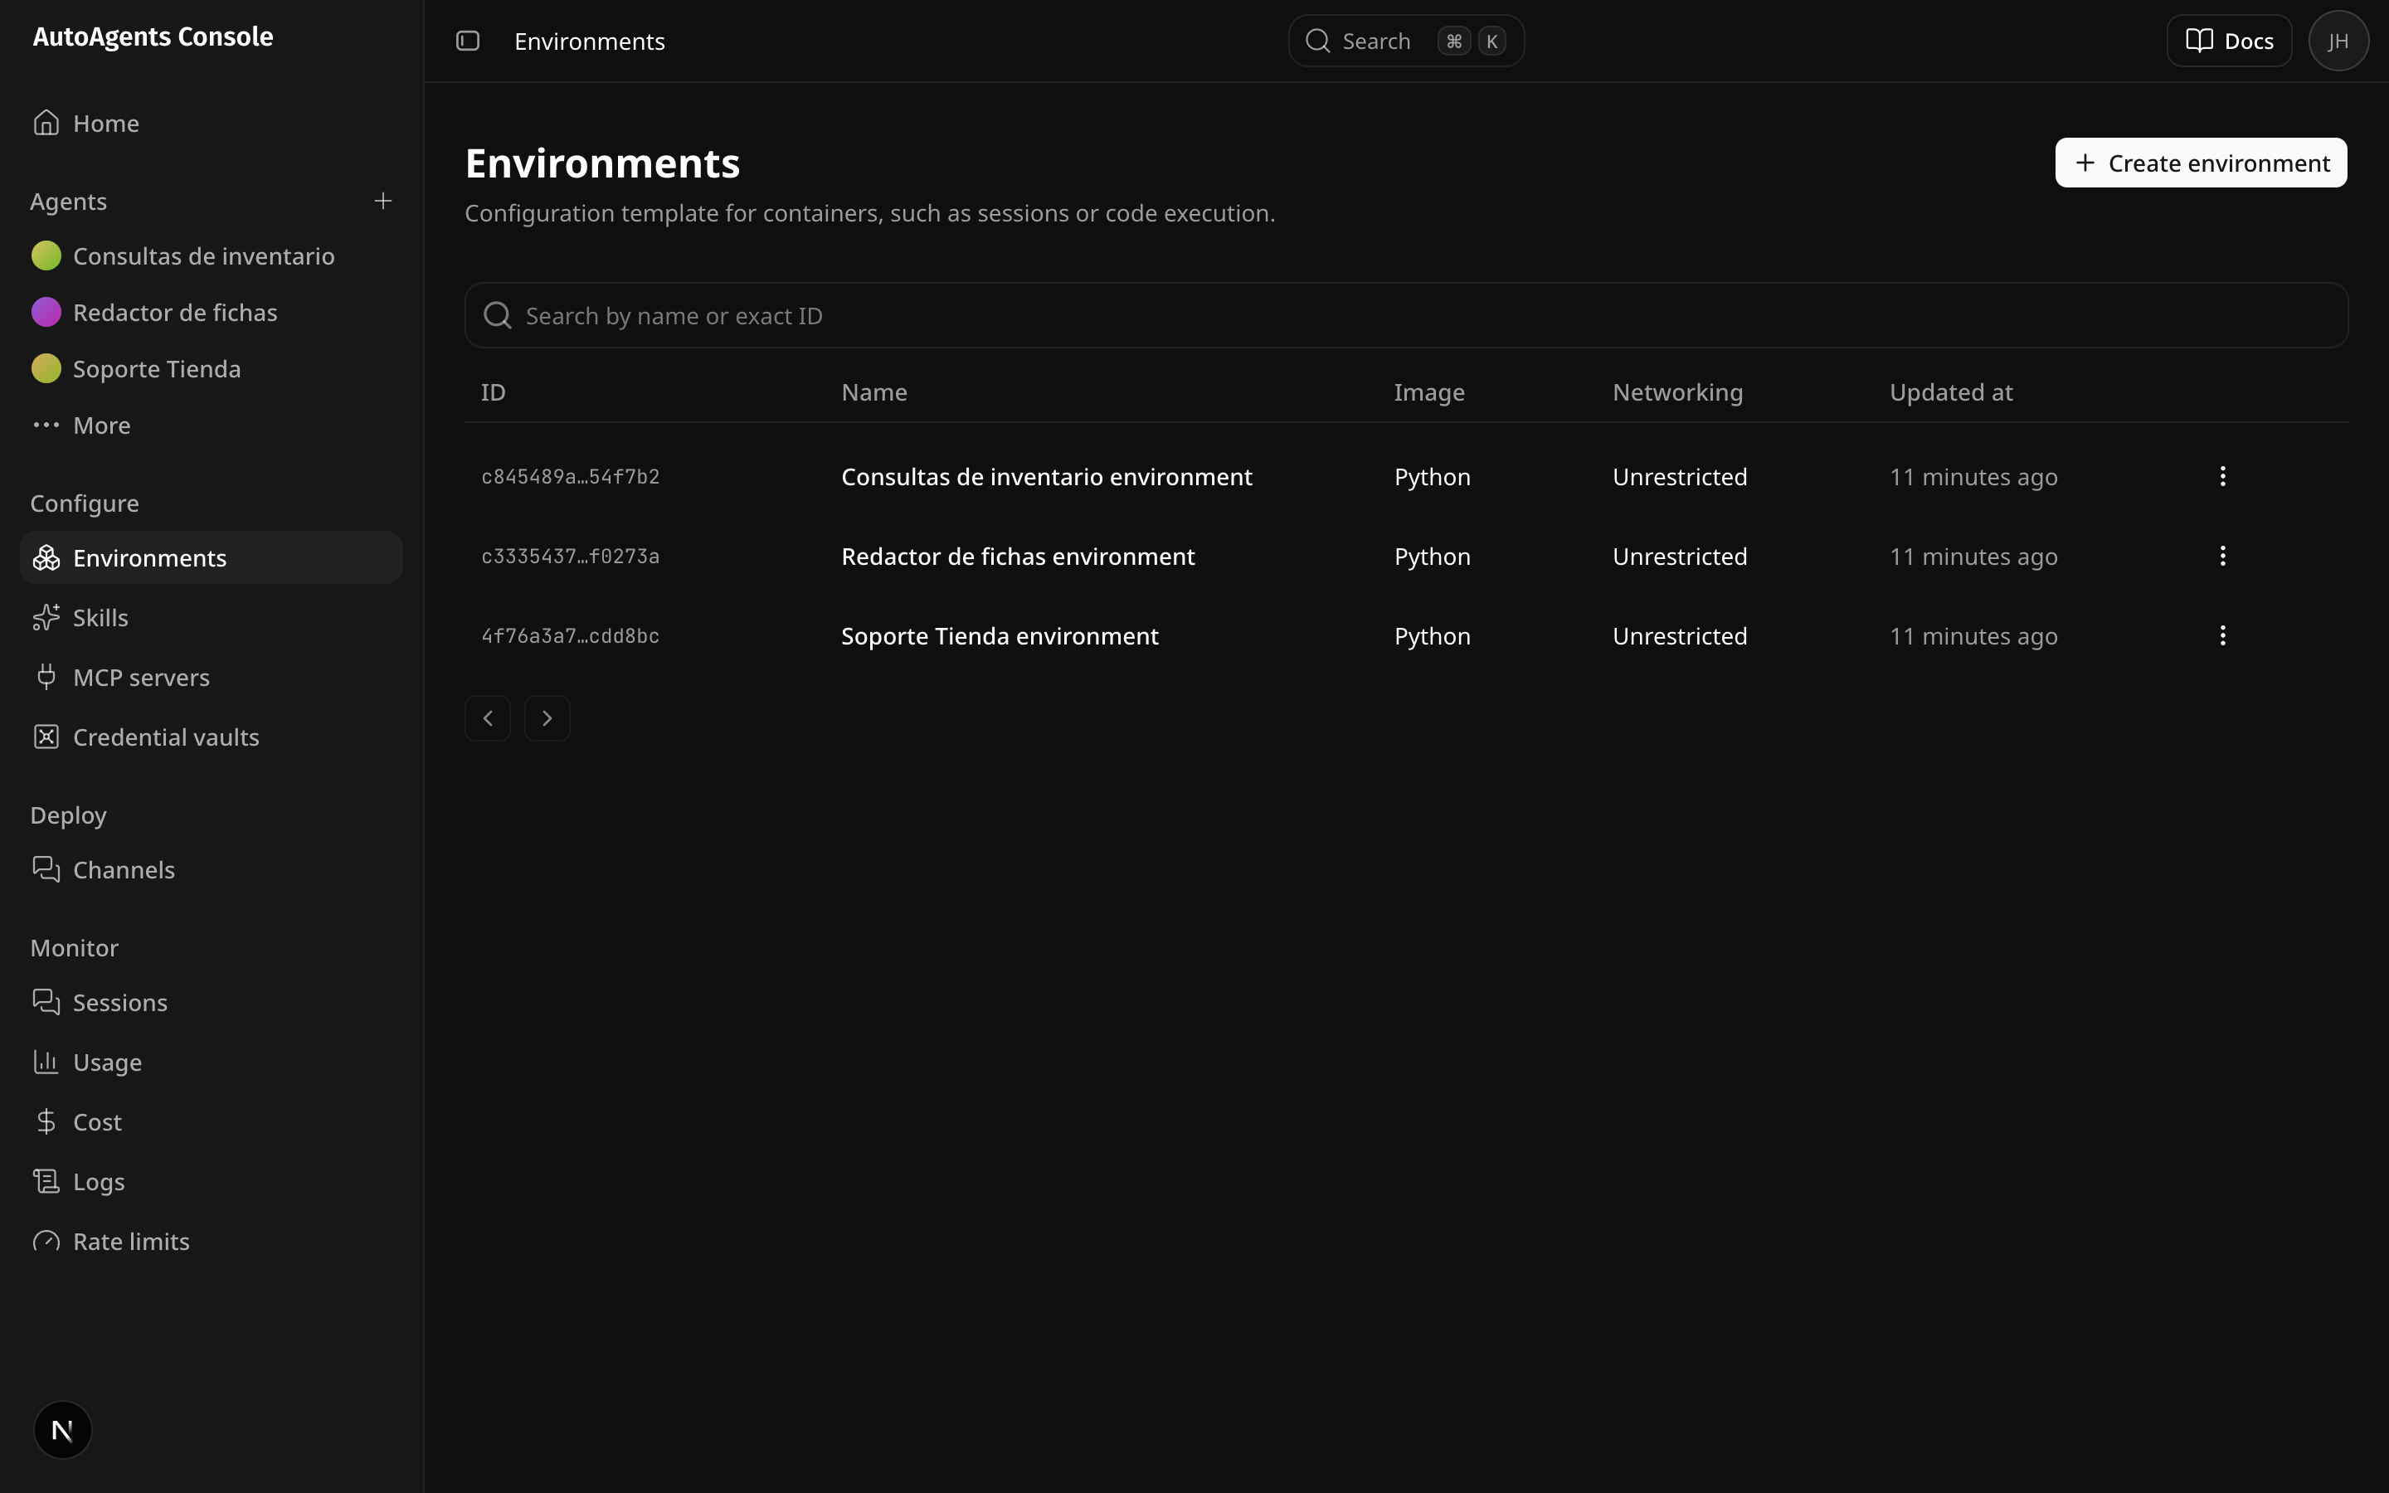This screenshot has width=2389, height=1493.
Task: Open the Soporte Tienda agent
Action: coord(210,368)
